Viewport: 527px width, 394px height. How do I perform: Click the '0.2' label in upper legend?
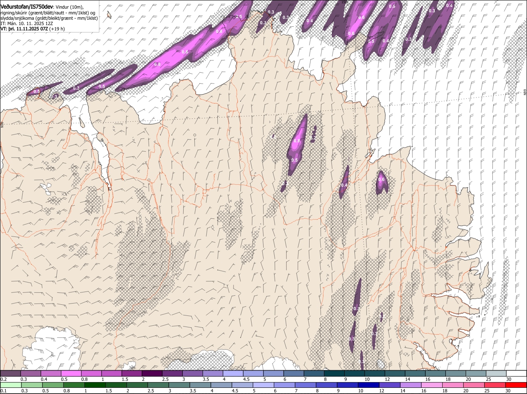[3, 379]
